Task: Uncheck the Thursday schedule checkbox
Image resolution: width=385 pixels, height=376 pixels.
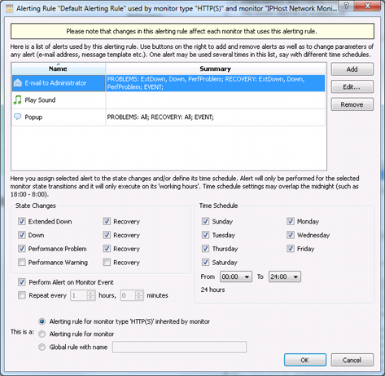Action: pyautogui.click(x=205, y=249)
